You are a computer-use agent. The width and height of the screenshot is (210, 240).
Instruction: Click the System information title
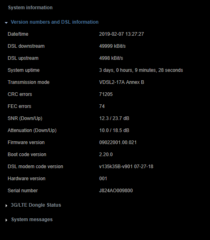coord(30,8)
